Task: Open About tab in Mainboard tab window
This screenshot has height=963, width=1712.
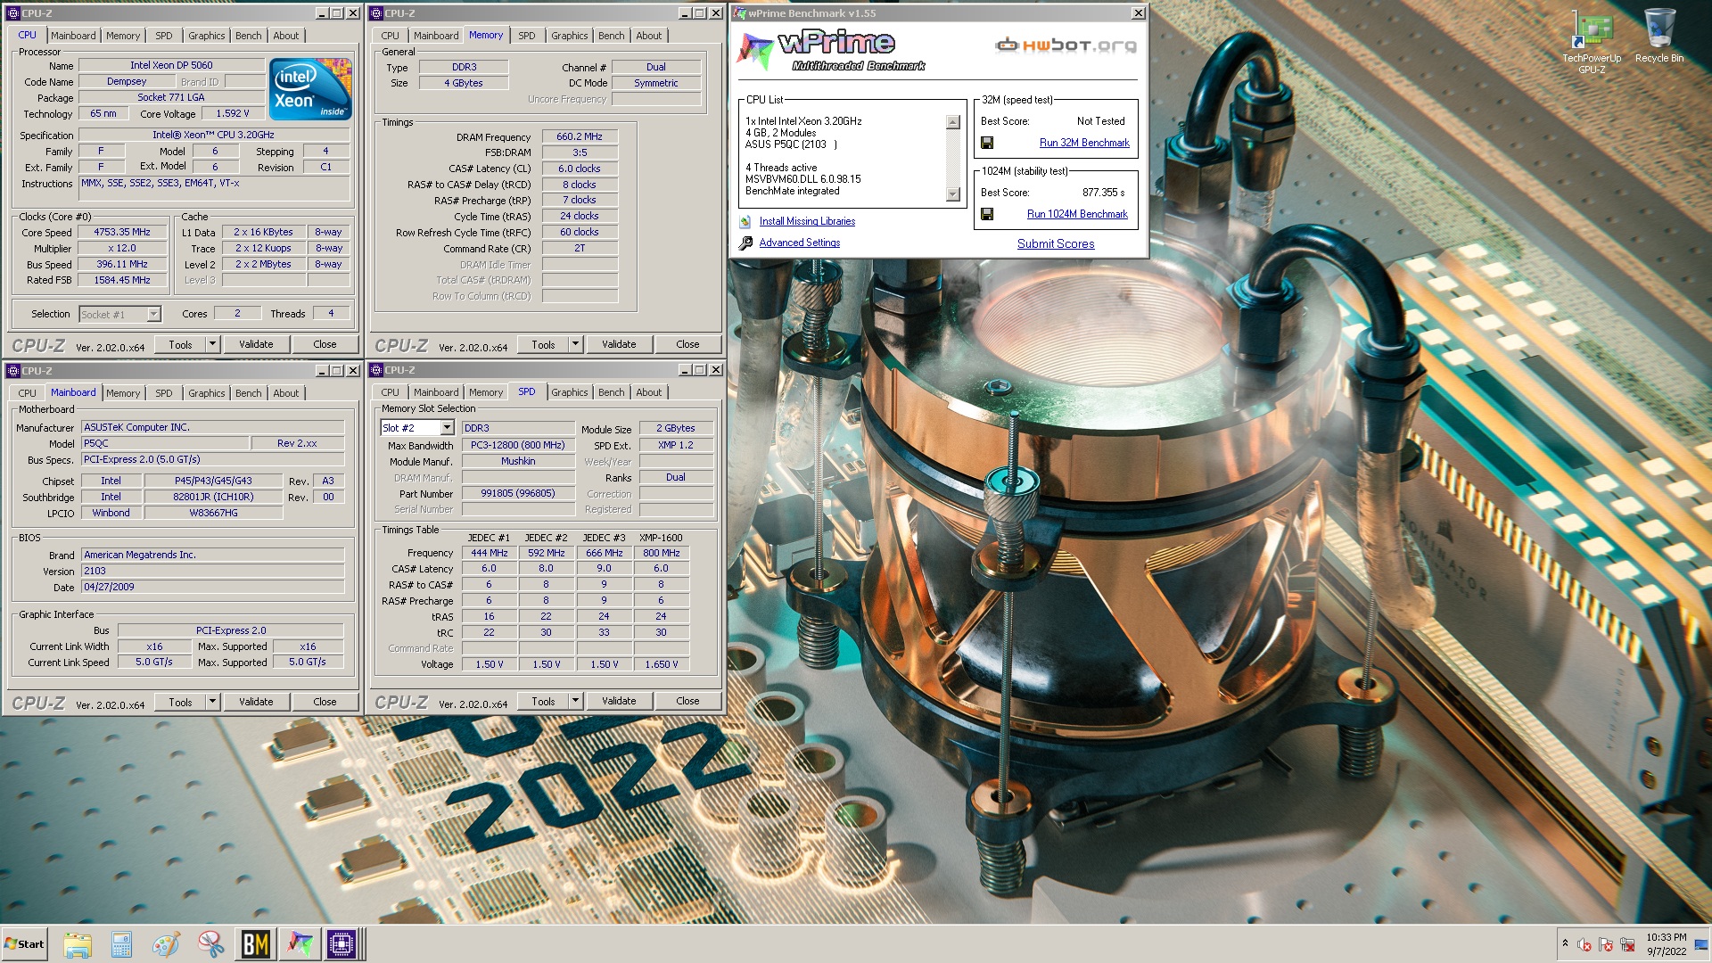Action: (286, 393)
